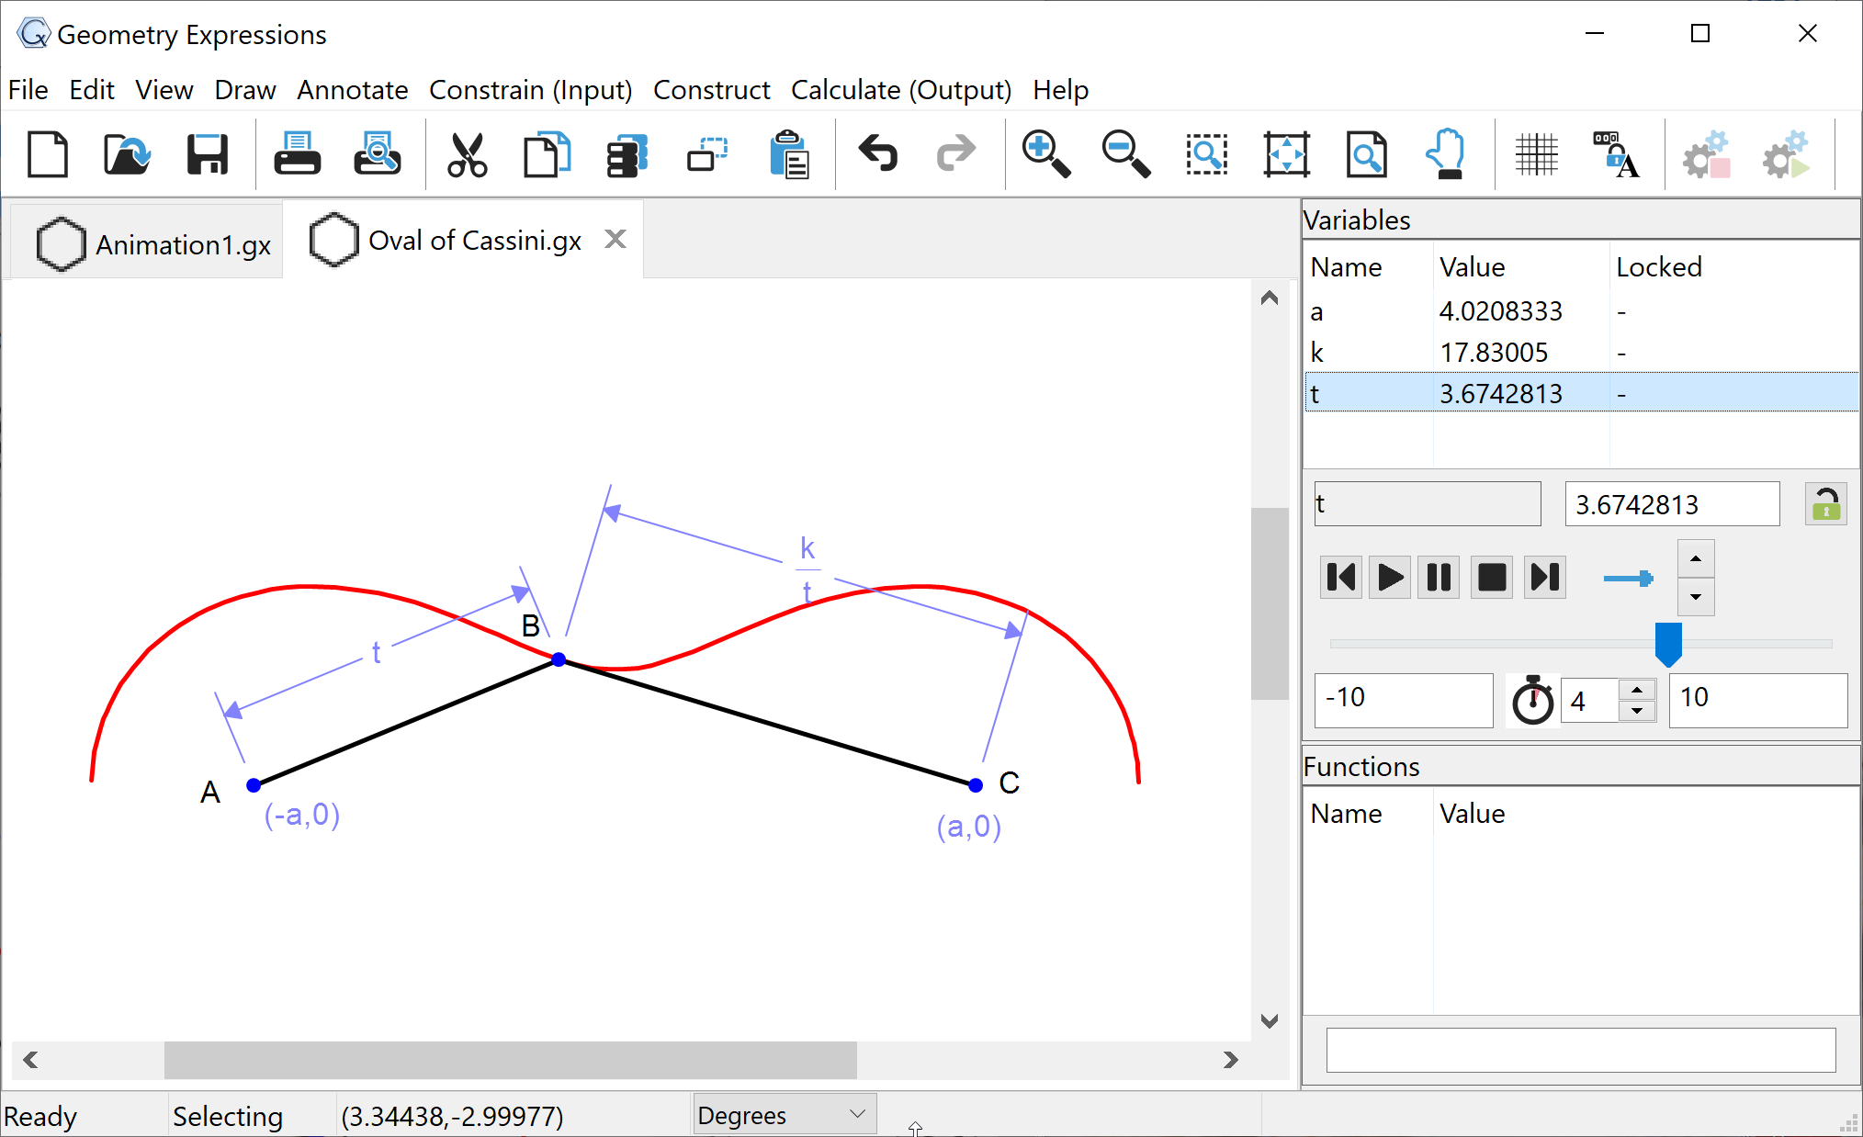
Task: Open the Degrees angle mode dropdown
Action: point(784,1114)
